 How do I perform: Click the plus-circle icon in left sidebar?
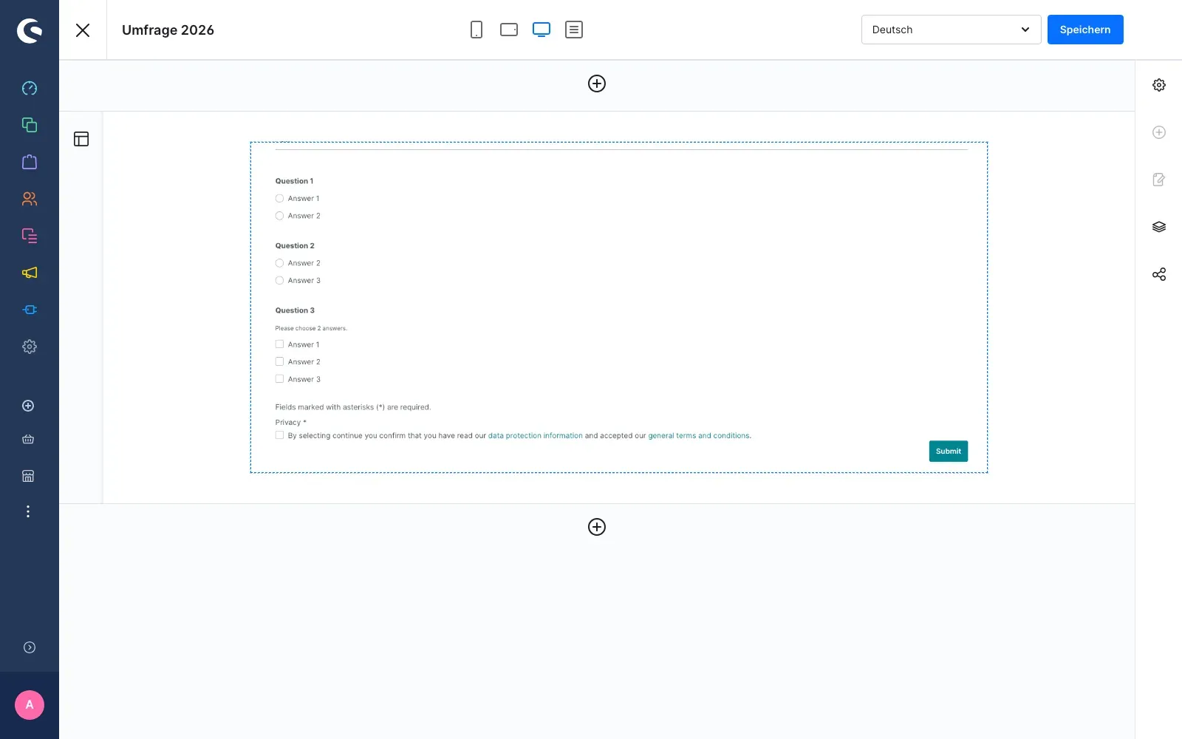tap(28, 406)
